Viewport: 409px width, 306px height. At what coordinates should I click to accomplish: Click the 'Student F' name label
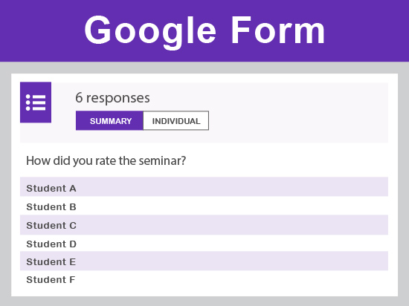51,280
